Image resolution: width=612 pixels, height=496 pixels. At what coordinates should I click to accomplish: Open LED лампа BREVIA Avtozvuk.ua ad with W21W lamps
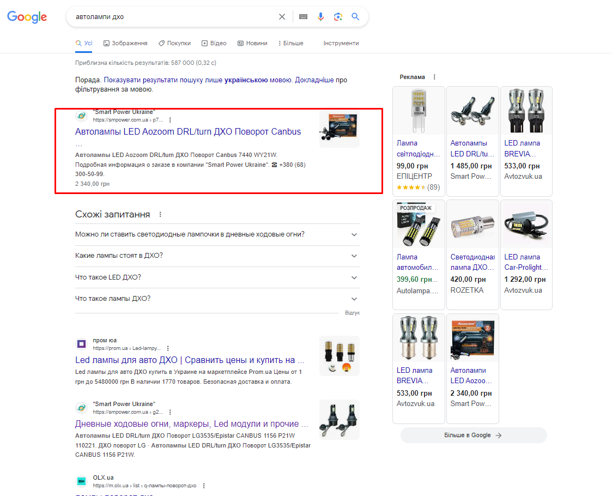(x=526, y=141)
